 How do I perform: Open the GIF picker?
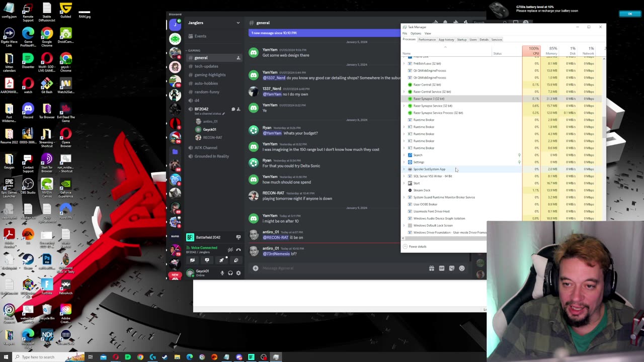pos(442,268)
